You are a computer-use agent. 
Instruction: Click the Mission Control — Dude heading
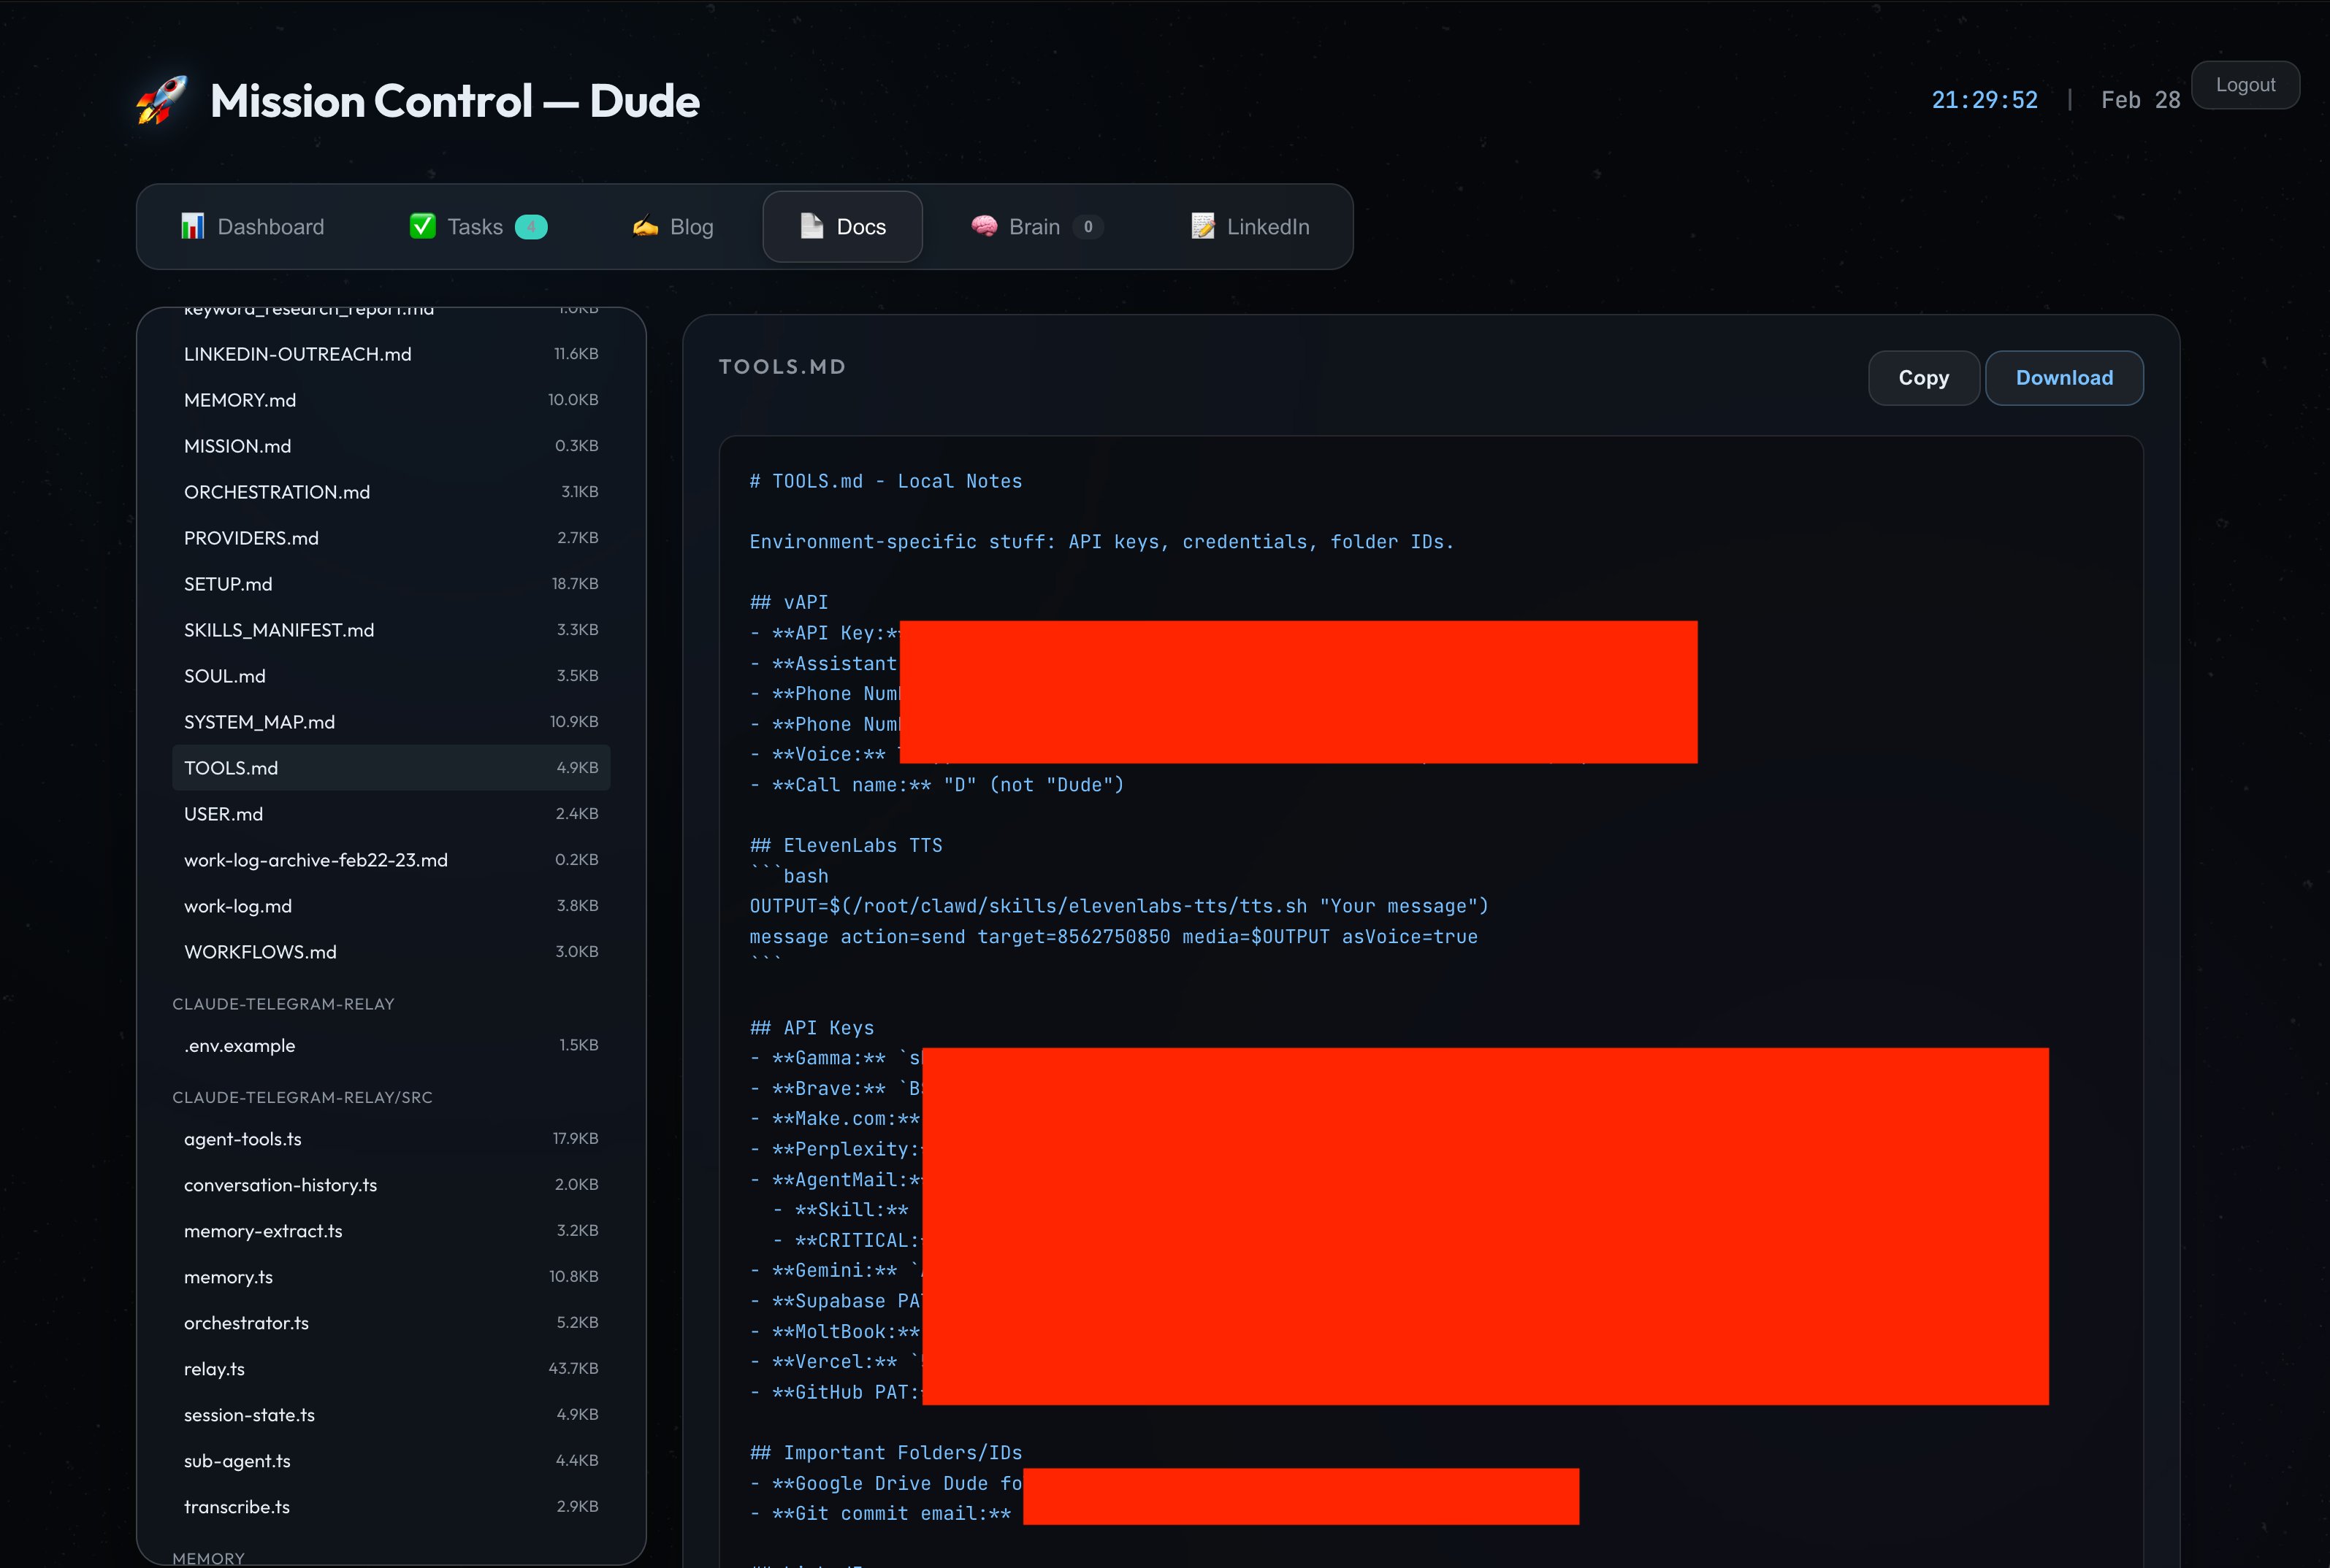click(454, 101)
